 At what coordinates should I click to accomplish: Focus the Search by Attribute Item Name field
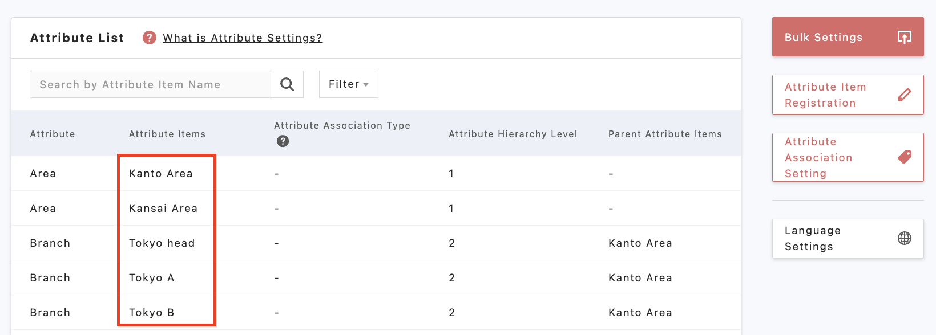pyautogui.click(x=150, y=84)
